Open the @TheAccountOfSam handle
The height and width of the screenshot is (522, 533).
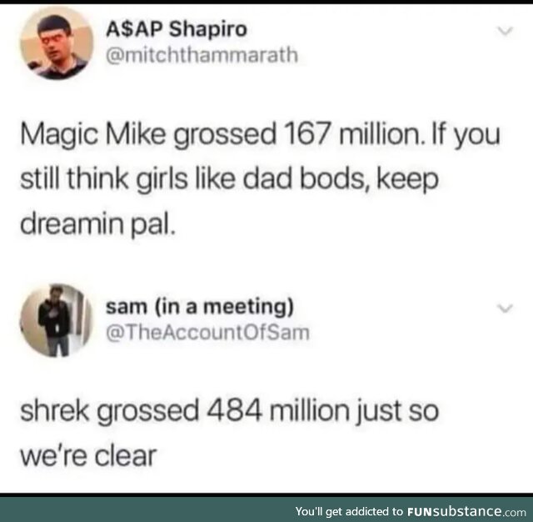[x=207, y=333]
